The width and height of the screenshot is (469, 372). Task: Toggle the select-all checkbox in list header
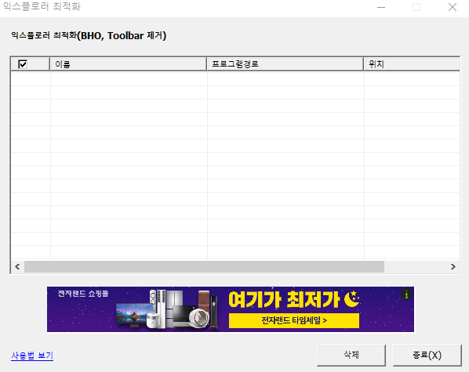tap(23, 64)
